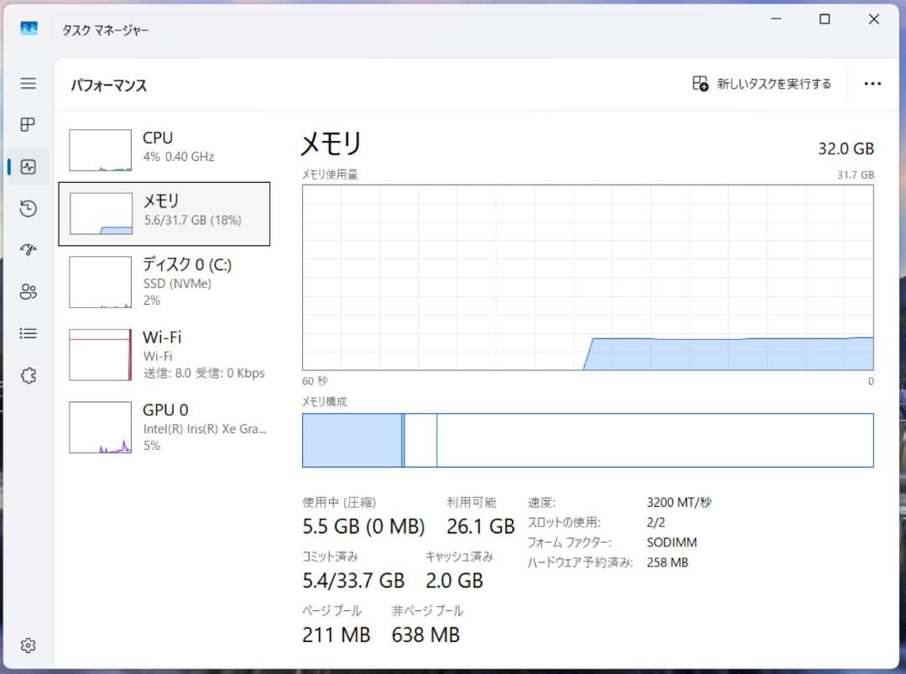Expand the navigation sidebar with hamburger menu
906x674 pixels.
(x=28, y=83)
